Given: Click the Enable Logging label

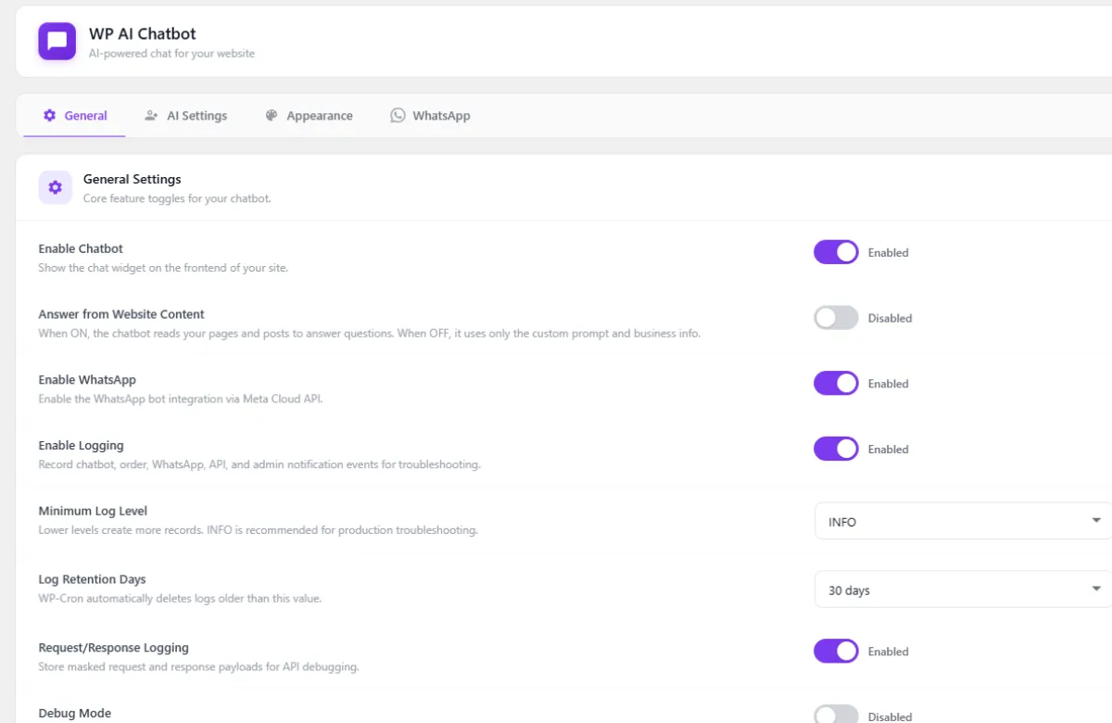Looking at the screenshot, I should (x=81, y=446).
